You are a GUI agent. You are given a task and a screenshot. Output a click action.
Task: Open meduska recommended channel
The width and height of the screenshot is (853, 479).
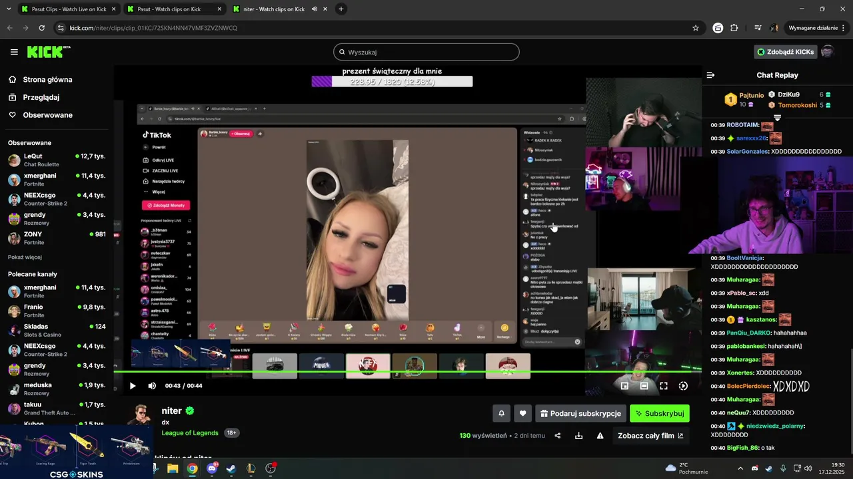57,389
